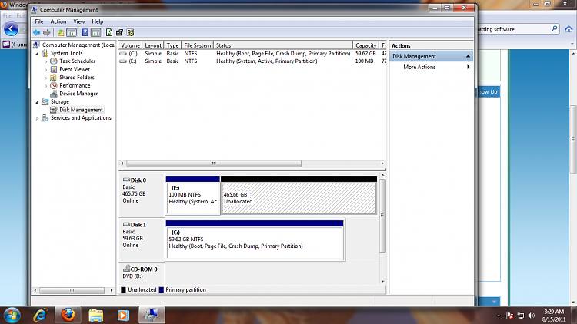
Task: Select the (C:) volume row in list
Action: click(253, 54)
